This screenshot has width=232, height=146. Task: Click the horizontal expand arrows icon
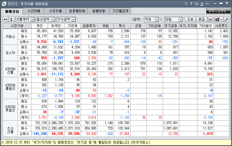[5, 19]
